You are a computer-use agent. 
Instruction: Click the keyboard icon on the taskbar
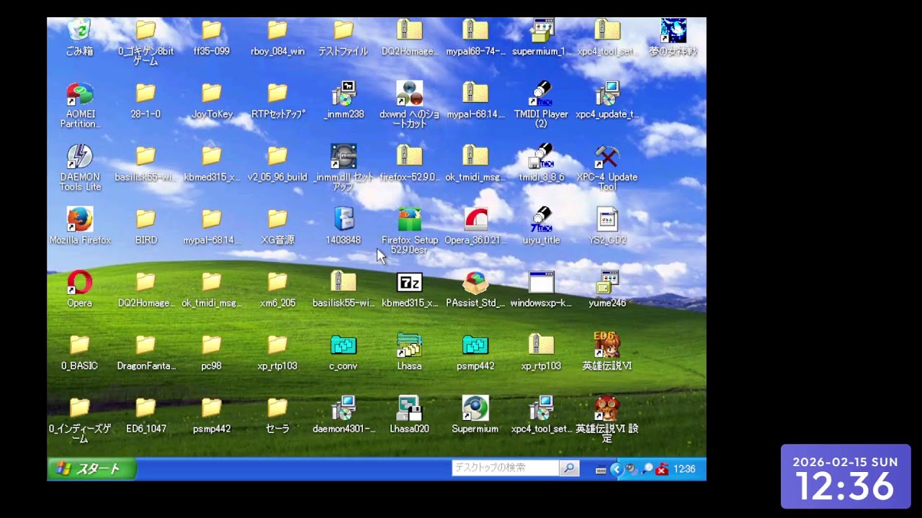(601, 470)
